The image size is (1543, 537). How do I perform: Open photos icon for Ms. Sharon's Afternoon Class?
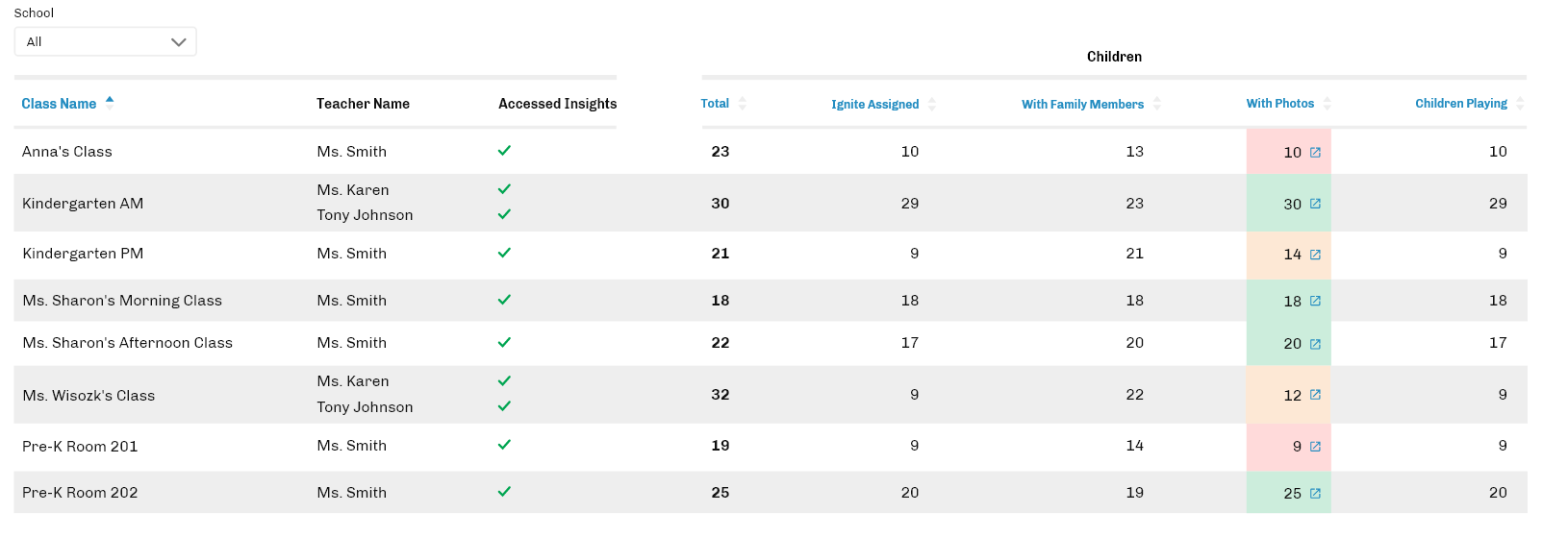[1315, 344]
